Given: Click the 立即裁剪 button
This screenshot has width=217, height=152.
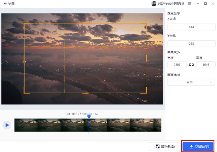Looking at the screenshot, I should click(x=198, y=146).
